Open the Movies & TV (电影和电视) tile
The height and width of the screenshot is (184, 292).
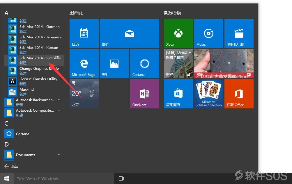pos(239,33)
